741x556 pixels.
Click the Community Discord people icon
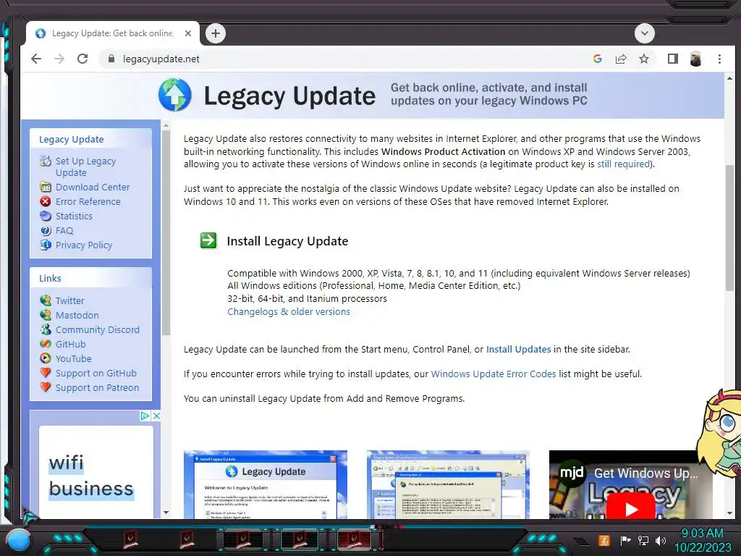click(46, 329)
